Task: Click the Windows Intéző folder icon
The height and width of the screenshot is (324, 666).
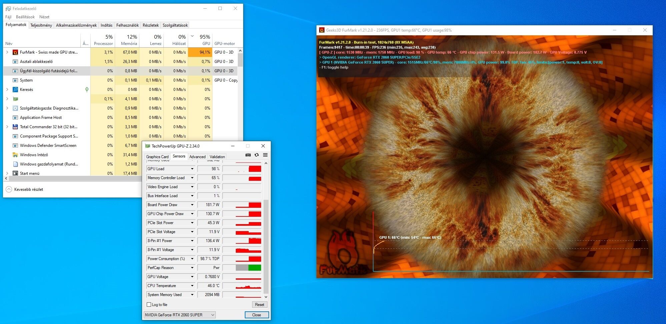Action: 15,155
